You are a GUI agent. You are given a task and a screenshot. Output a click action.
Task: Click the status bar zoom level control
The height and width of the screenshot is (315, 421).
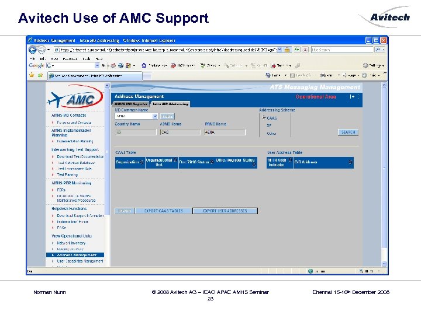pyautogui.click(x=370, y=271)
